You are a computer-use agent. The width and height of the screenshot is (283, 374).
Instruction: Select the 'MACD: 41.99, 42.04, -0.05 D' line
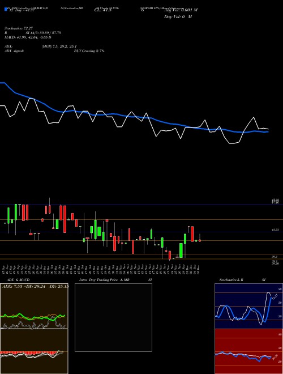(28, 37)
